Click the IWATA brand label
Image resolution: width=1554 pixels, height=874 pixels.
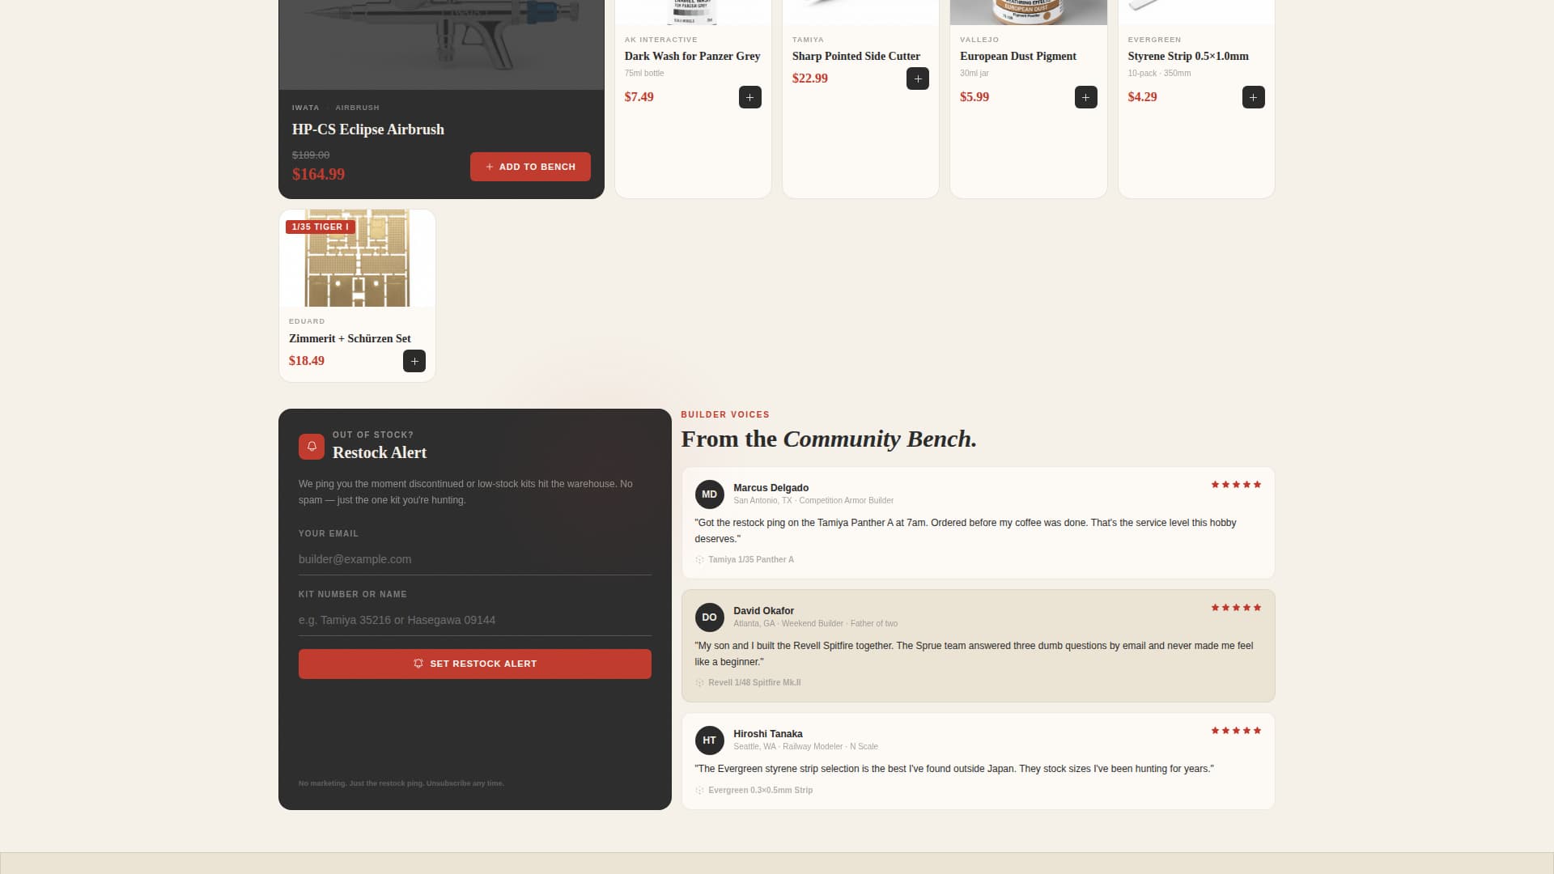point(305,108)
